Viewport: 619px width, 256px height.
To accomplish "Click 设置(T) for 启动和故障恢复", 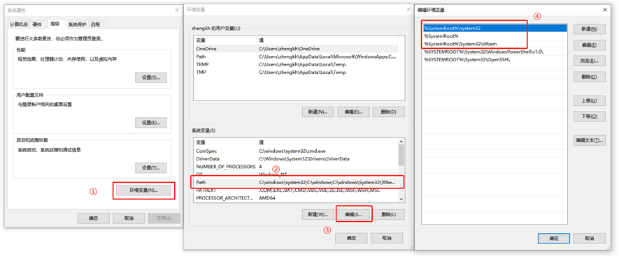I will click(151, 168).
